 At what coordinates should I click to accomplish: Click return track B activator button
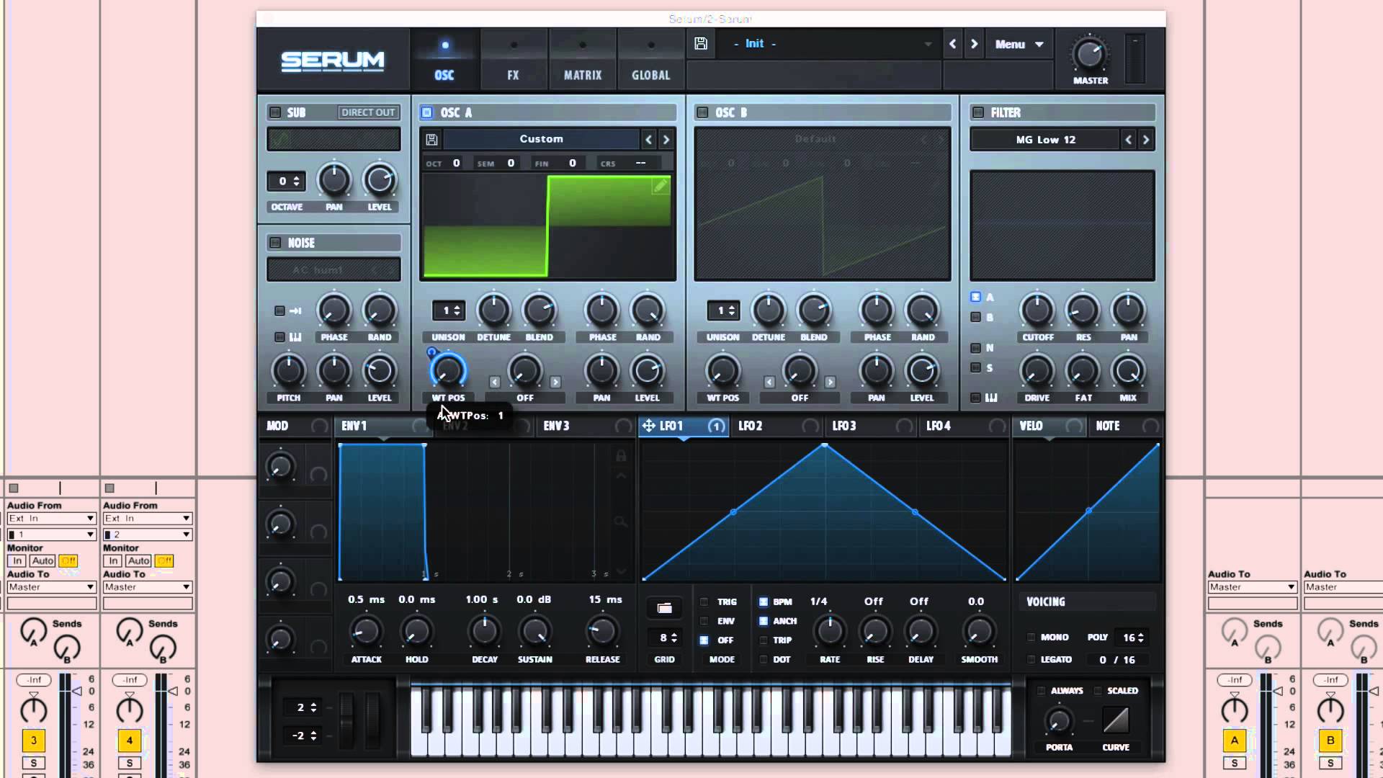(1330, 740)
